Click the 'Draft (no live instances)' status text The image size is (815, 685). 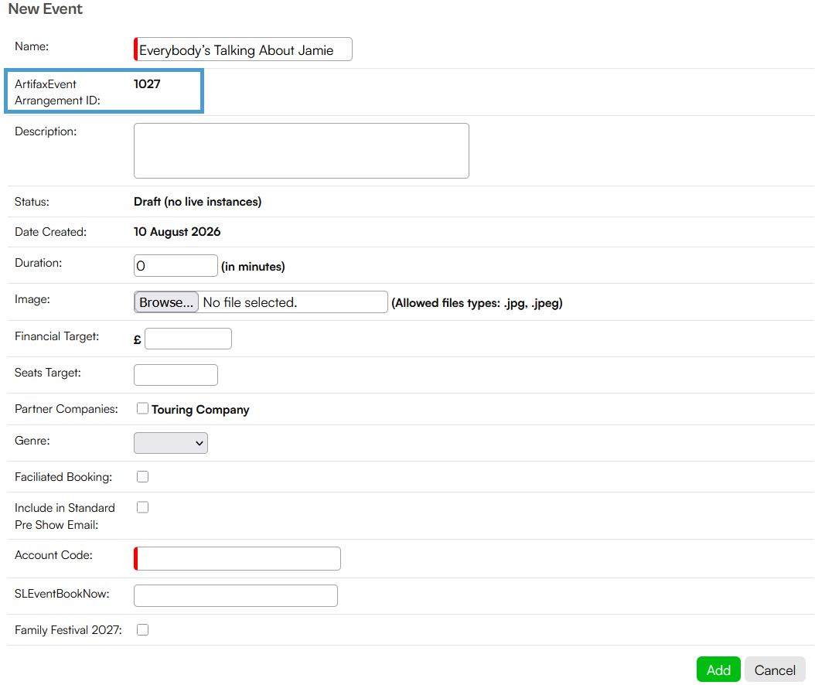(x=197, y=202)
